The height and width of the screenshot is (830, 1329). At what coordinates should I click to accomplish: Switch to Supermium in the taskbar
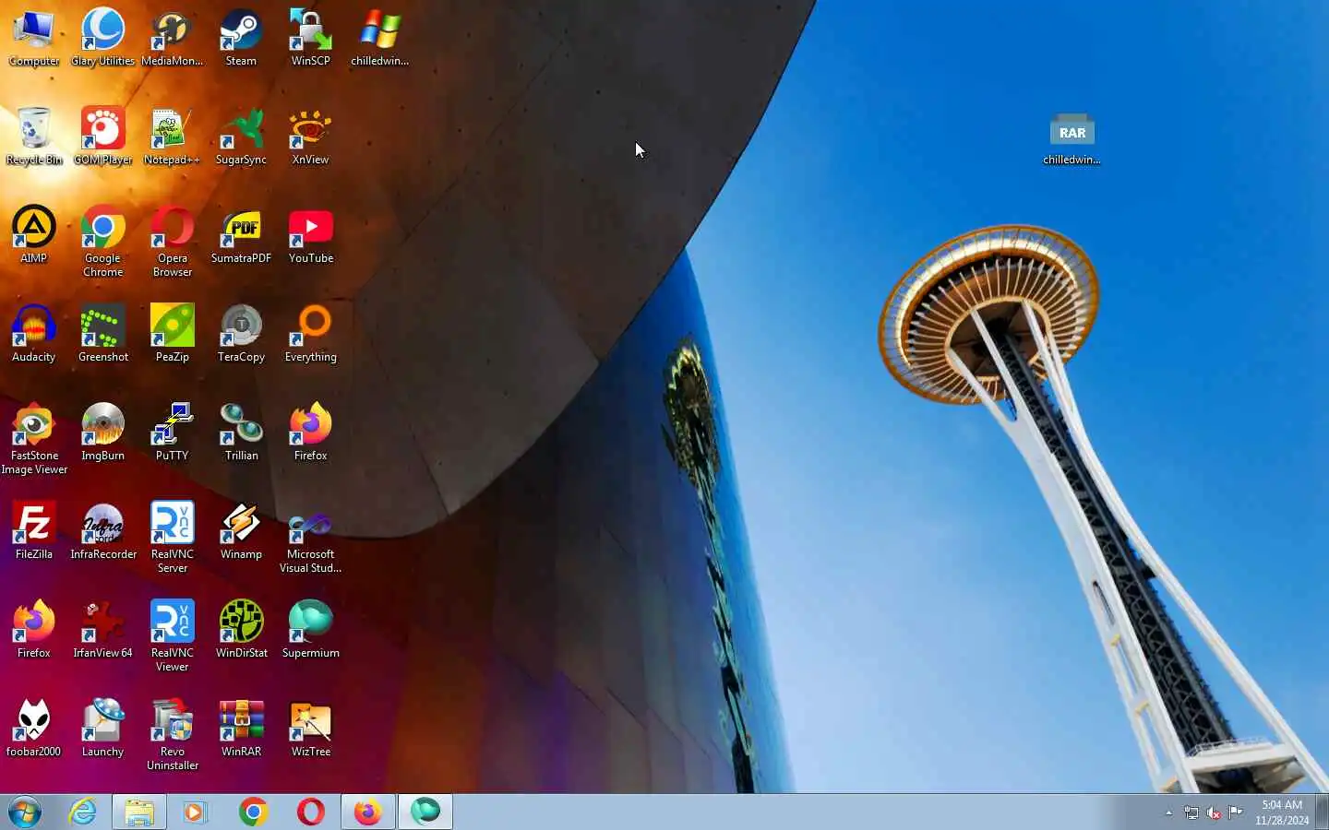[425, 812]
